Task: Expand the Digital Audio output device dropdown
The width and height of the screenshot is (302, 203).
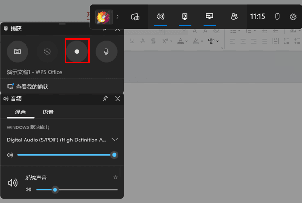Action: click(114, 140)
